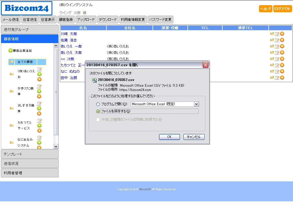Open the メール送信 menu tab
This screenshot has height=219, width=293.
click(11, 20)
